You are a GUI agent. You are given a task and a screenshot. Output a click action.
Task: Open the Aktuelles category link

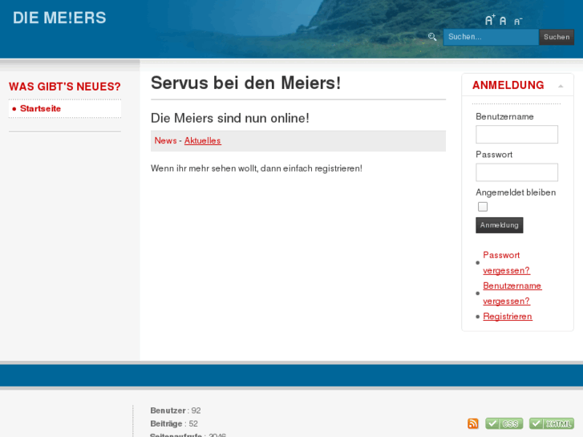203,140
